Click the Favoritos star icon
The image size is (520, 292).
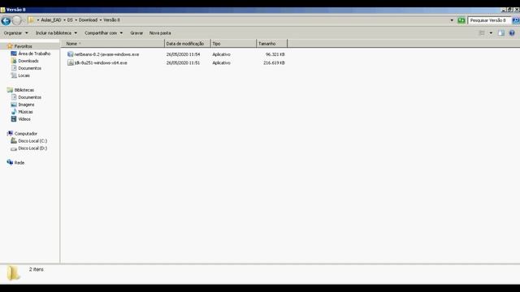pyautogui.click(x=10, y=46)
